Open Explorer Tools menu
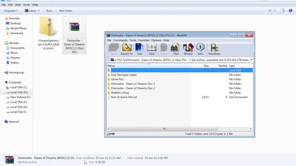The width and height of the screenshot is (296, 166). click(x=26, y=5)
